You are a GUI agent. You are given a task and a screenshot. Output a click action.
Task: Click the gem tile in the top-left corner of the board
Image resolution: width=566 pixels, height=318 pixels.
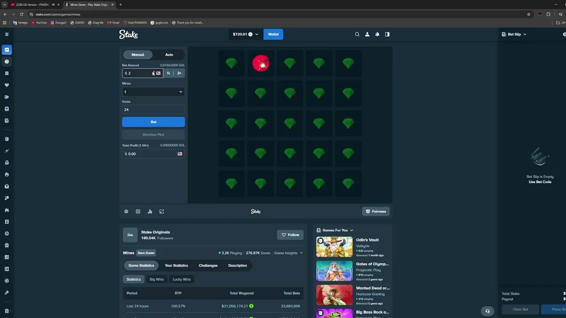231,64
